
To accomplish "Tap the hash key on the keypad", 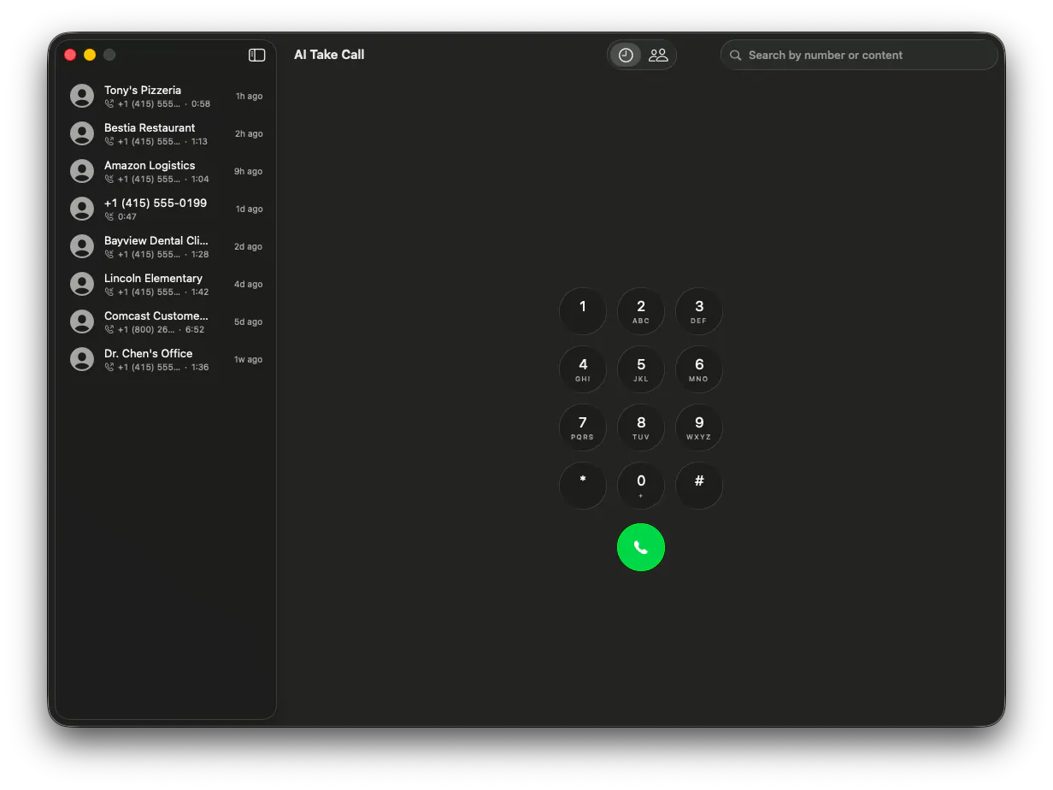I will pos(699,486).
